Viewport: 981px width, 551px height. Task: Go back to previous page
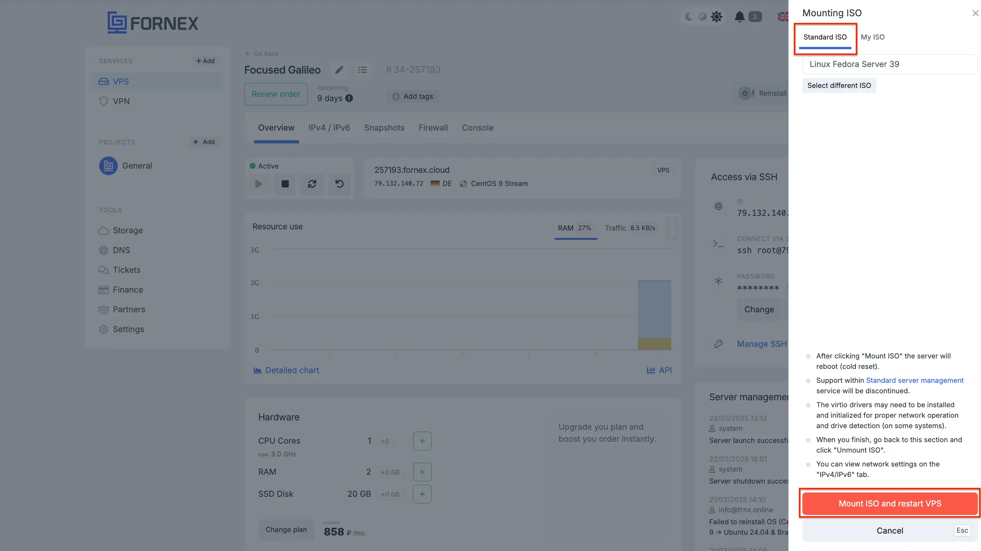pyautogui.click(x=262, y=53)
